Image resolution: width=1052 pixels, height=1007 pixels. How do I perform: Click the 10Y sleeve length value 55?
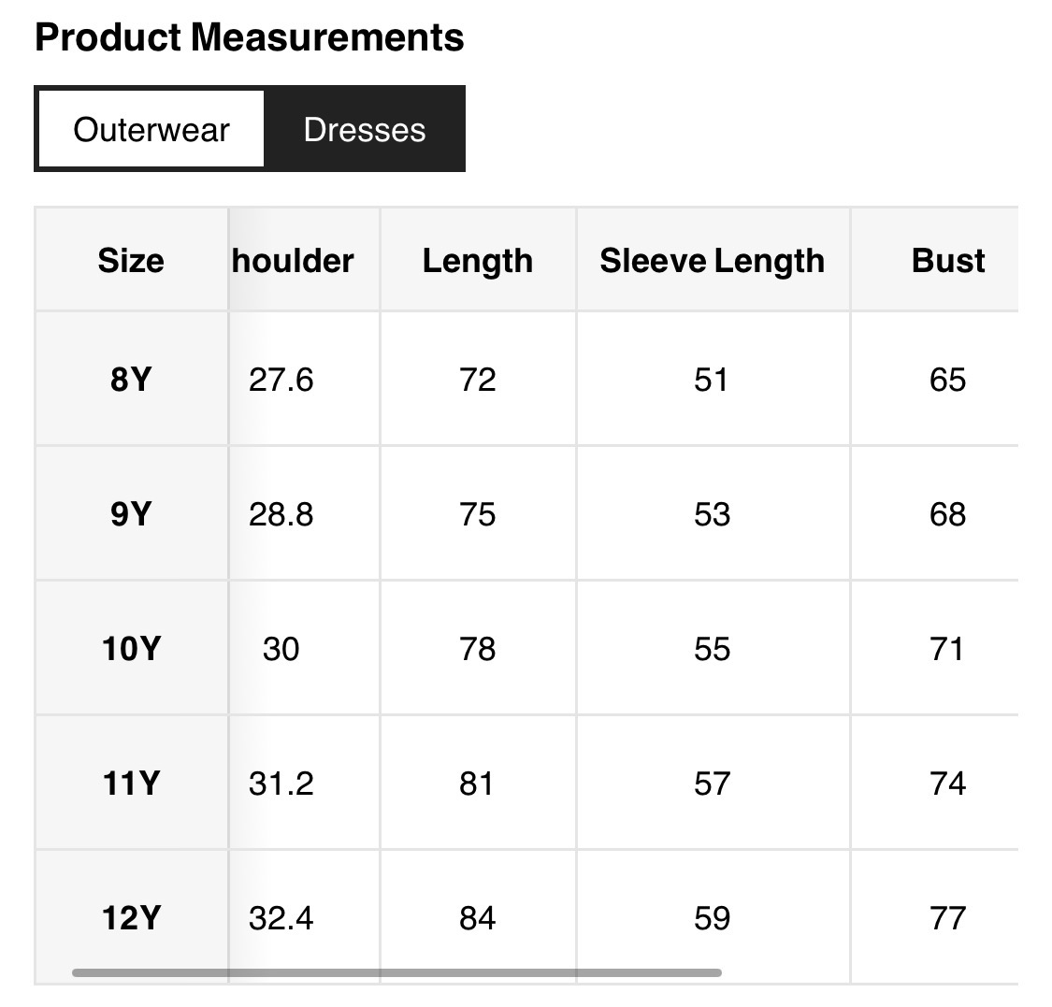pos(712,649)
